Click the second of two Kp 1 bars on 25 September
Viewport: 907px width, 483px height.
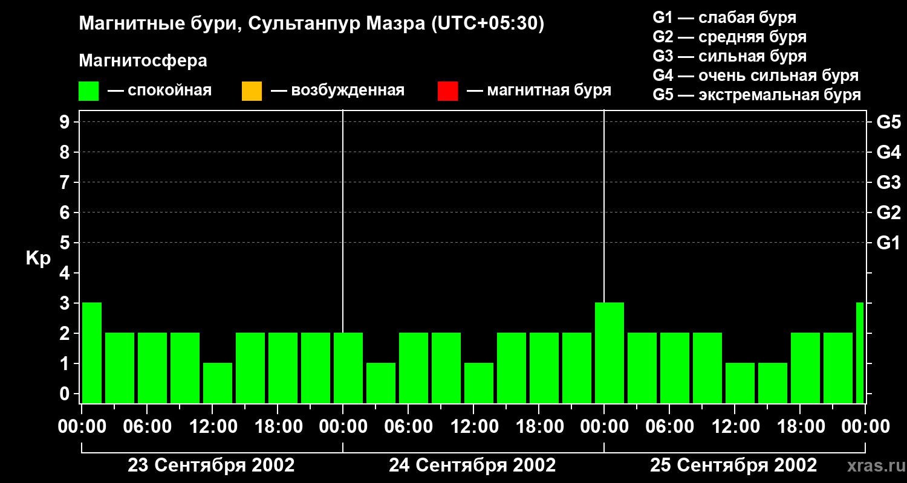click(x=773, y=383)
